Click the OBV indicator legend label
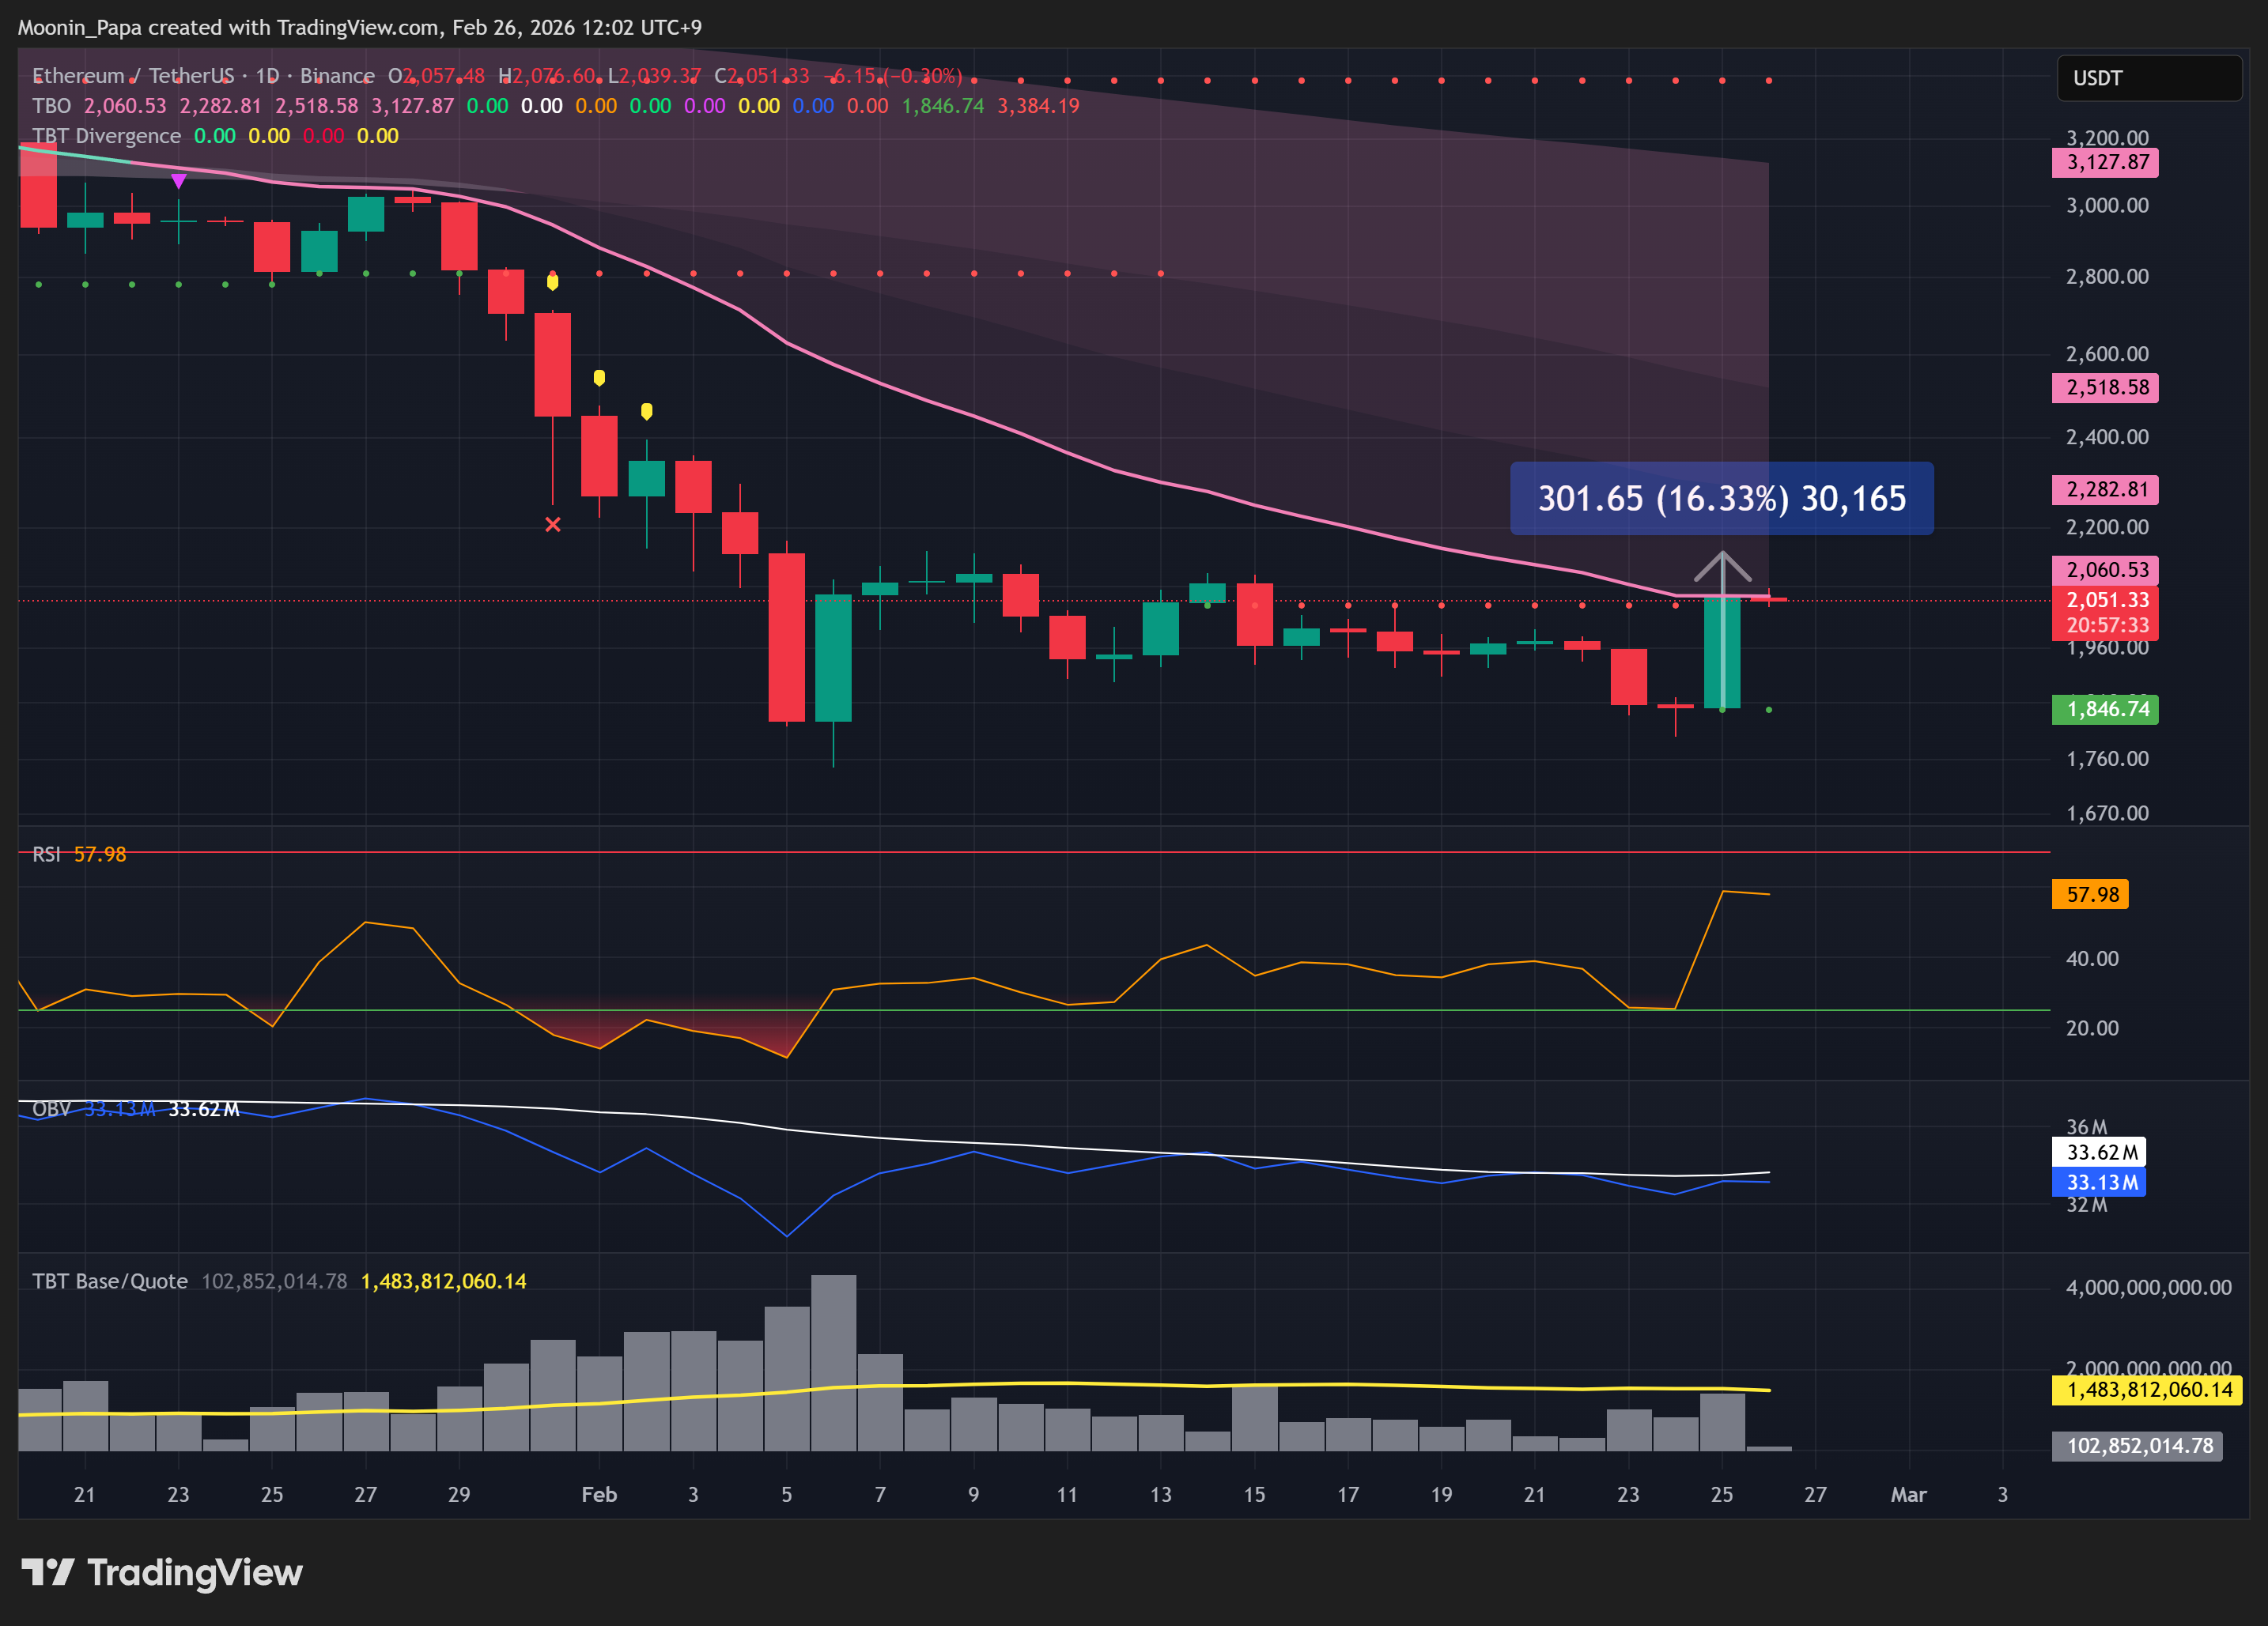 (51, 1109)
